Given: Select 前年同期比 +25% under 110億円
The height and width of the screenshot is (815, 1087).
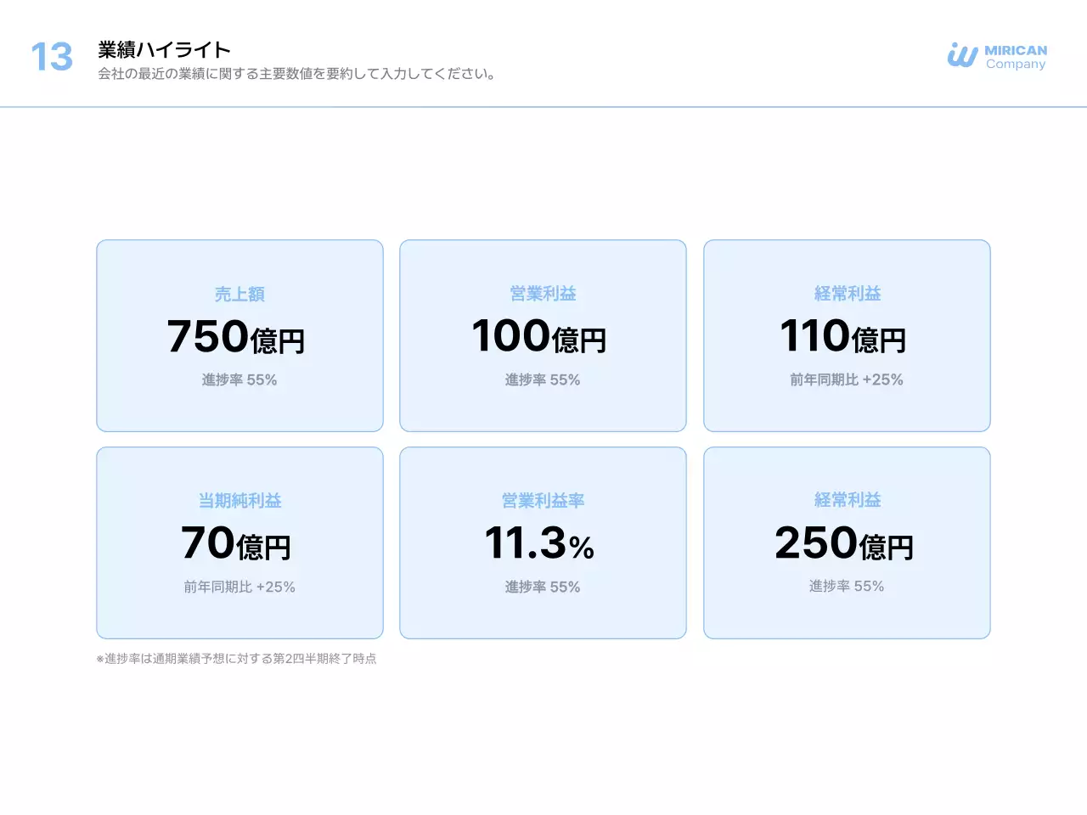Looking at the screenshot, I should (x=847, y=380).
